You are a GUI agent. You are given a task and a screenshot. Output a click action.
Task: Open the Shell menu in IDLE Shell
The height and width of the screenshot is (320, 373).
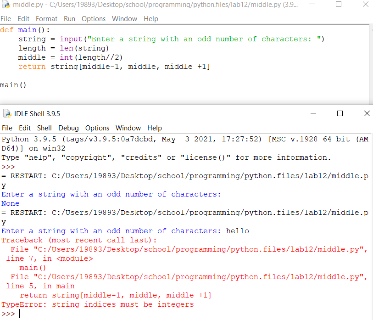pyautogui.click(x=44, y=128)
